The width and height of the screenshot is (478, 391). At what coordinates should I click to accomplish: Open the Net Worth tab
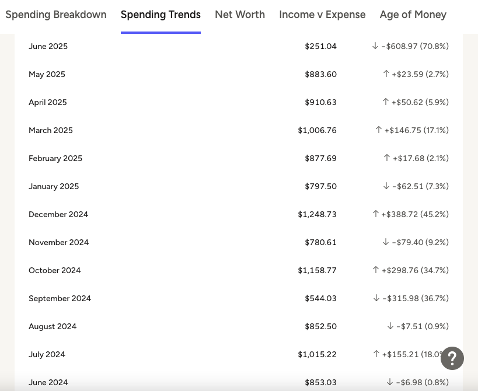pyautogui.click(x=240, y=15)
